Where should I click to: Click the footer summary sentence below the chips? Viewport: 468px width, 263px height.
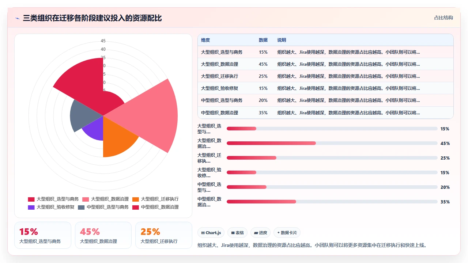[312, 245]
